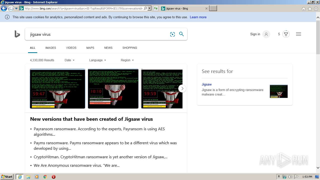The image size is (320, 180).
Task: Open the volume speaker tray icon
Action: click(x=290, y=177)
